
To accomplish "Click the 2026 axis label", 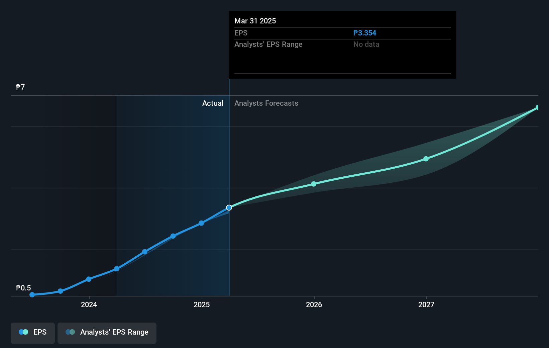I will pyautogui.click(x=314, y=304).
